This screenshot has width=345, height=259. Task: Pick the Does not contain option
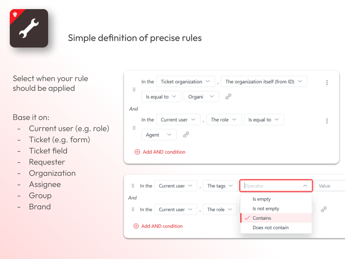[x=271, y=228]
